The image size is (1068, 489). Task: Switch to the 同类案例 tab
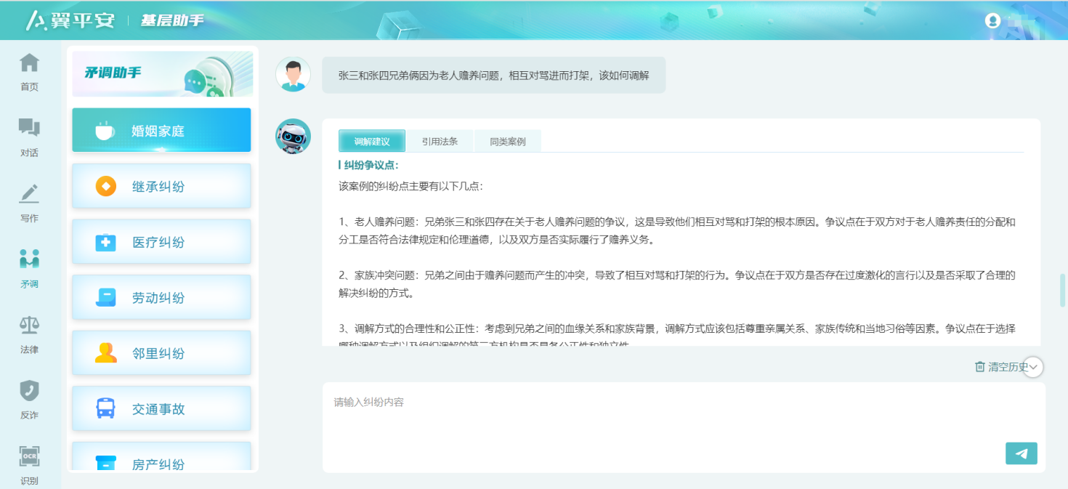[x=507, y=141]
